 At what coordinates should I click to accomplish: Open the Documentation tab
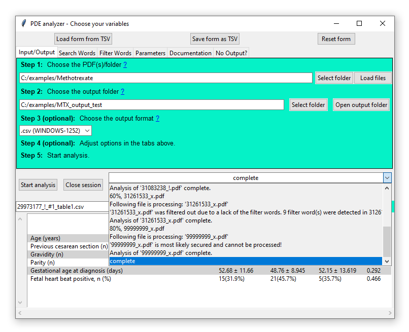pyautogui.click(x=190, y=53)
